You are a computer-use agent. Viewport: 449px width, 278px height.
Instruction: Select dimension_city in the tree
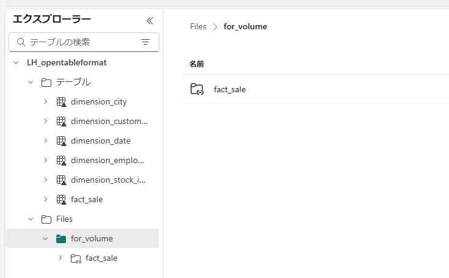coord(99,102)
